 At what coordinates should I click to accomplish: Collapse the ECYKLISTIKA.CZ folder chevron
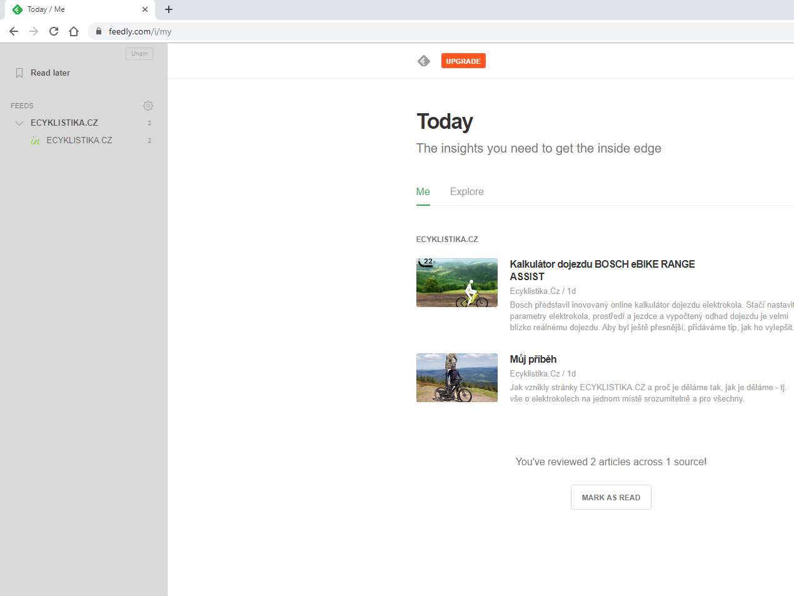tap(19, 123)
